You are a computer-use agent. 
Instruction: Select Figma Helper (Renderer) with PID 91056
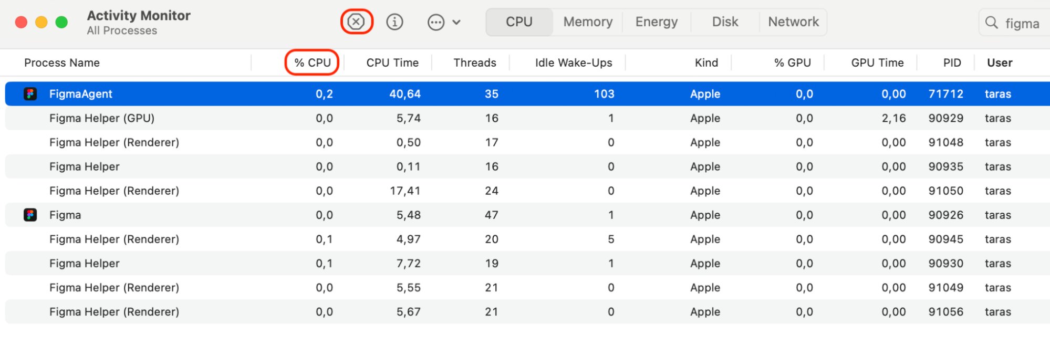pyautogui.click(x=527, y=311)
